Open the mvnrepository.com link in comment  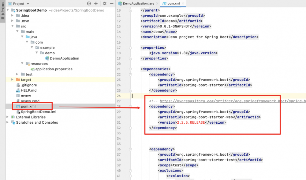tap(233, 101)
